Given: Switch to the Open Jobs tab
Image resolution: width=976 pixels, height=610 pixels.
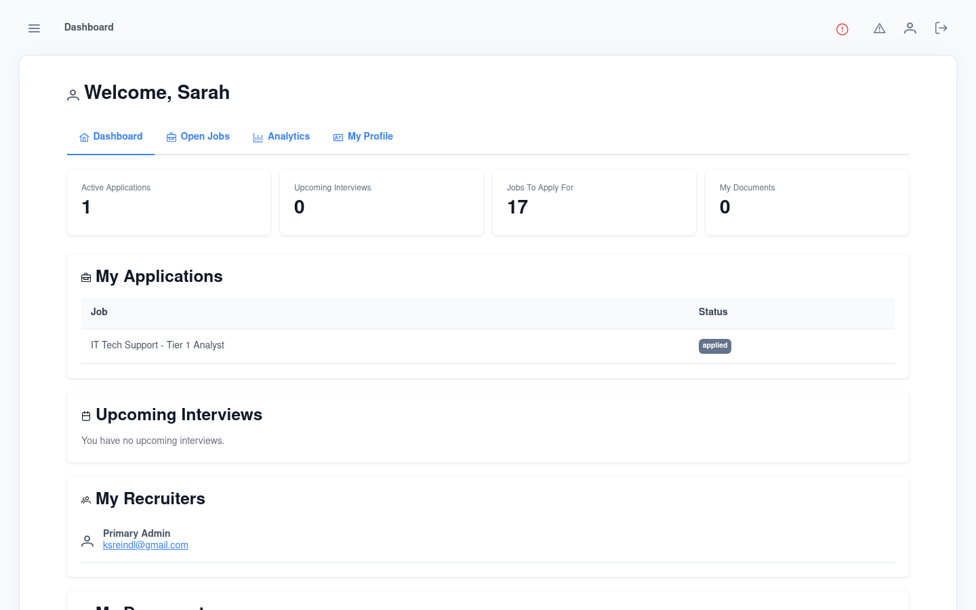Looking at the screenshot, I should coord(198,137).
